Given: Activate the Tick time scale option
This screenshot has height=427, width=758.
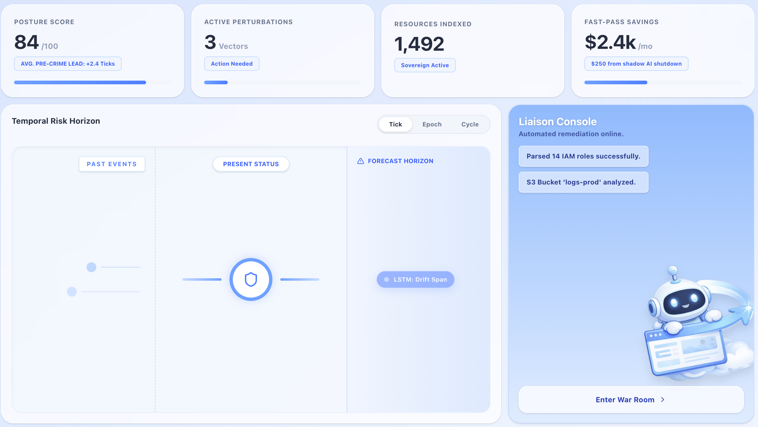Looking at the screenshot, I should pos(395,124).
